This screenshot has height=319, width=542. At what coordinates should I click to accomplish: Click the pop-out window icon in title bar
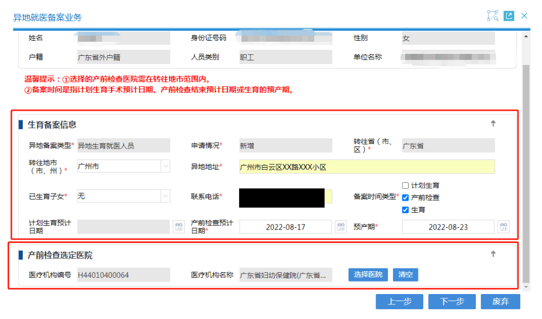pos(508,16)
